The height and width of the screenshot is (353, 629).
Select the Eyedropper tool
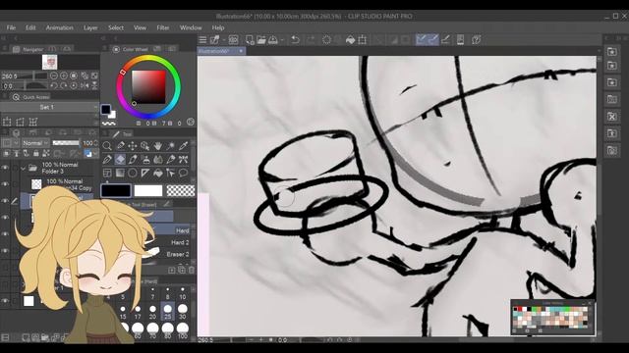(x=184, y=146)
